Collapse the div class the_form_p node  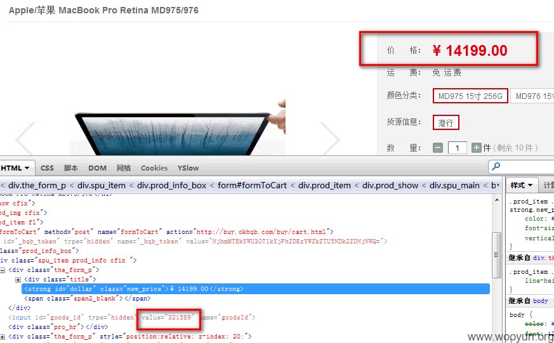pyautogui.click(x=2, y=270)
